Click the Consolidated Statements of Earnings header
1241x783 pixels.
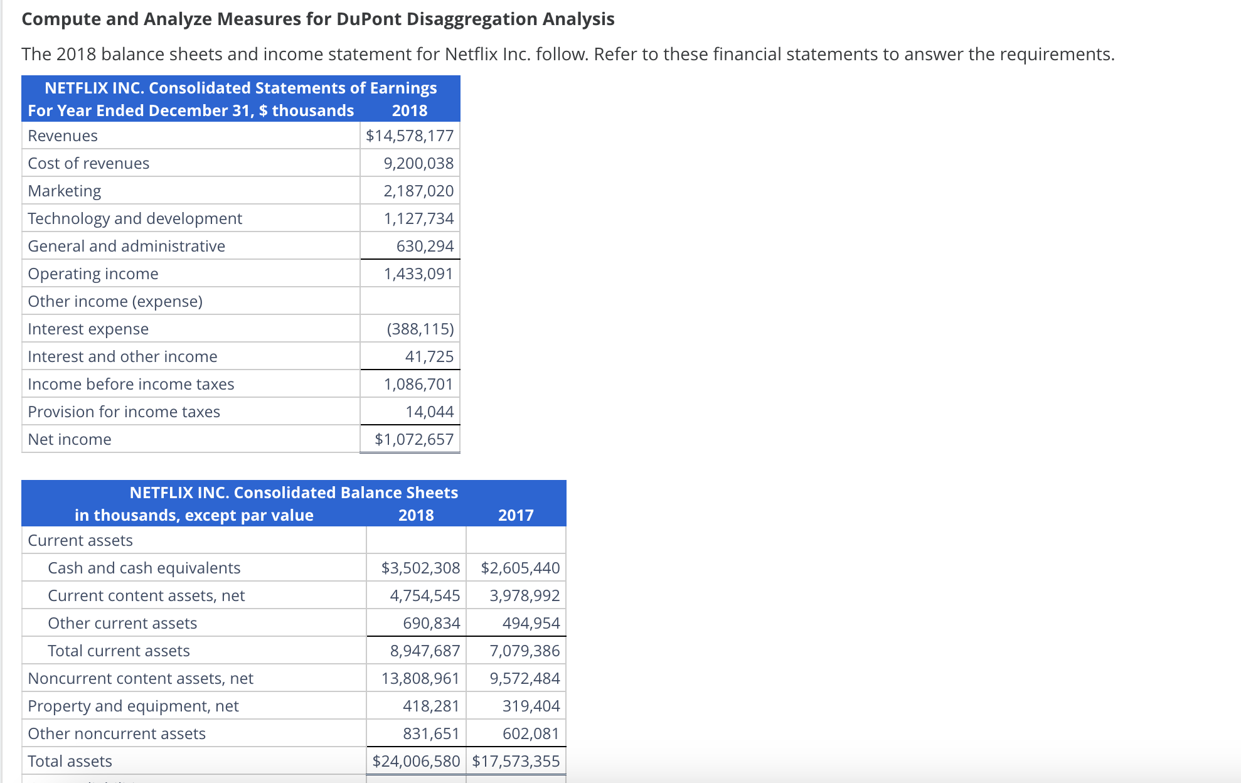tap(241, 88)
